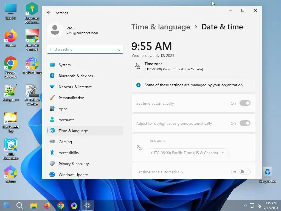The image size is (281, 211).
Task: Click the Network wifi icon in sidebar
Action: coord(52,87)
